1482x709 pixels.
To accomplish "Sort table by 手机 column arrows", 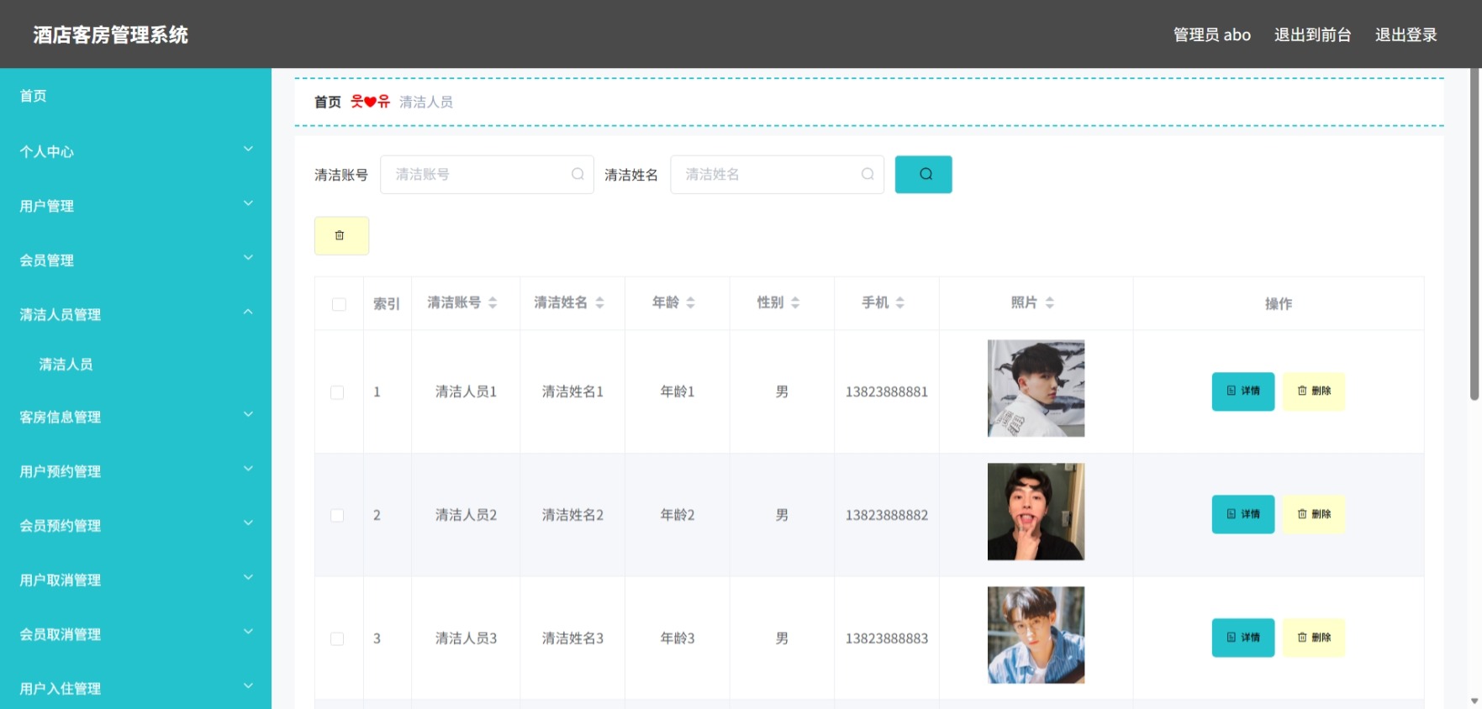I will tap(899, 302).
